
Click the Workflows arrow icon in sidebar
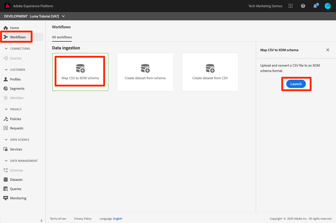coord(6,37)
